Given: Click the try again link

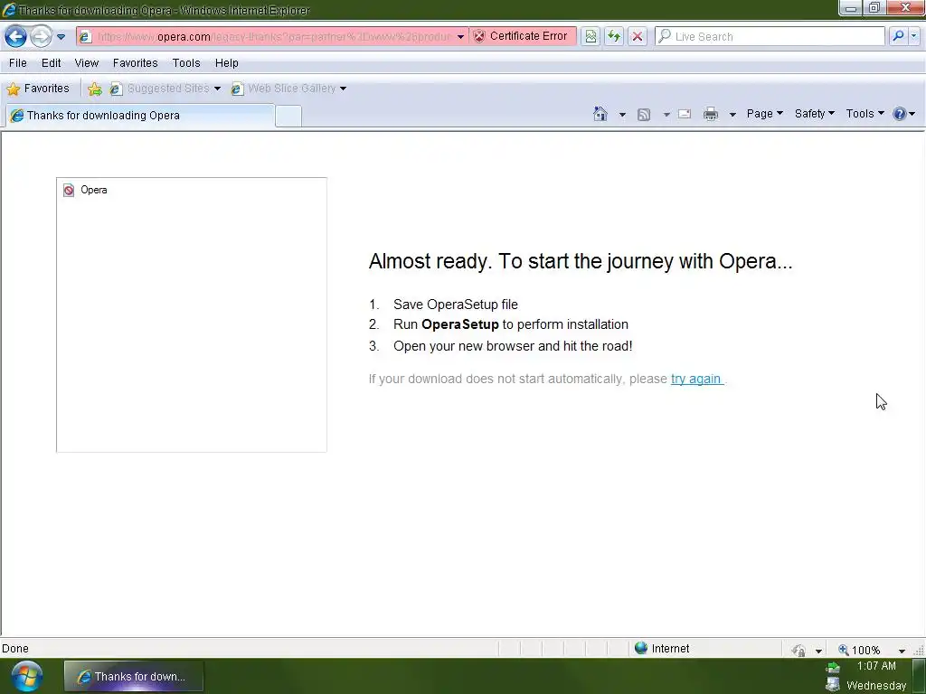Looking at the screenshot, I should (x=695, y=379).
